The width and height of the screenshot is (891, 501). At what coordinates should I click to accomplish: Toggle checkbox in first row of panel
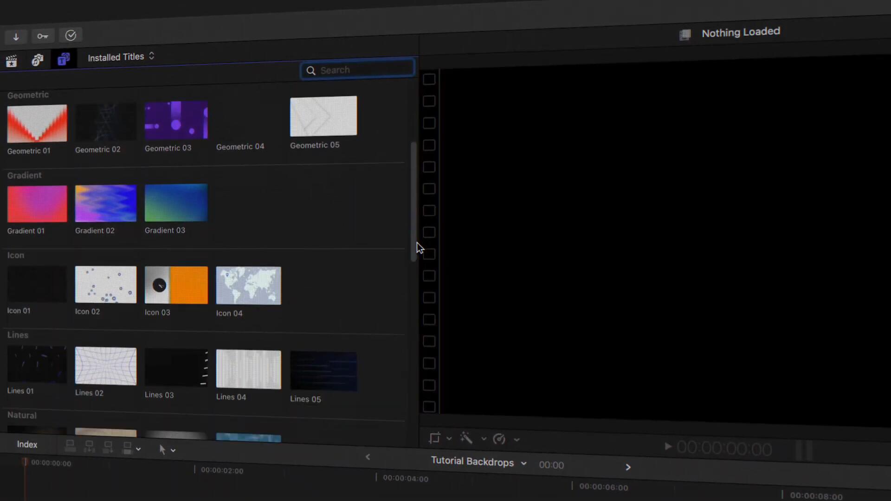pyautogui.click(x=428, y=79)
